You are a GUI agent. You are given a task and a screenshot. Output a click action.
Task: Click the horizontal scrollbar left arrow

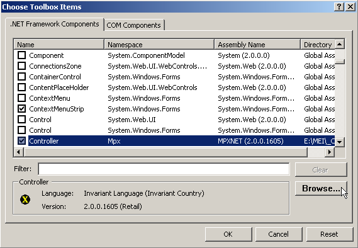click(x=18, y=152)
